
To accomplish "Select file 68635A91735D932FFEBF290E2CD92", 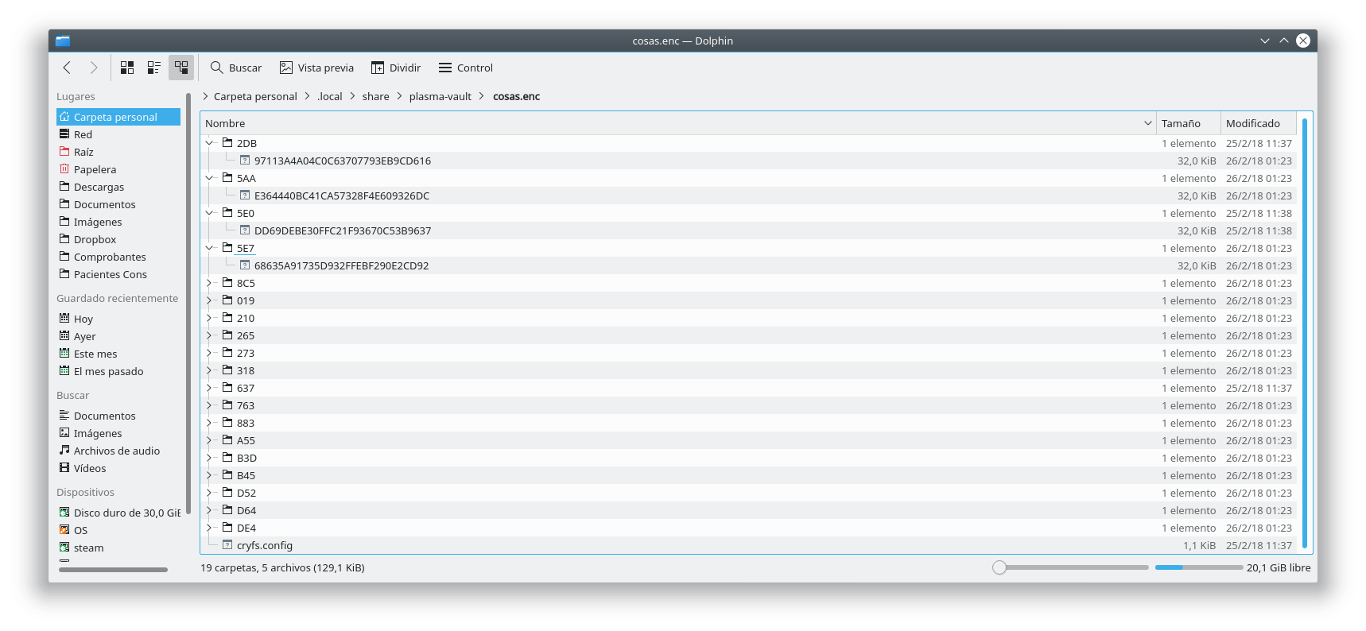I will pos(341,265).
